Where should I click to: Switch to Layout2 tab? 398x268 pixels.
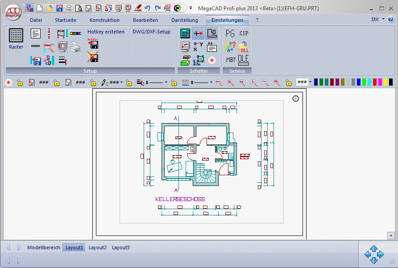pos(97,247)
